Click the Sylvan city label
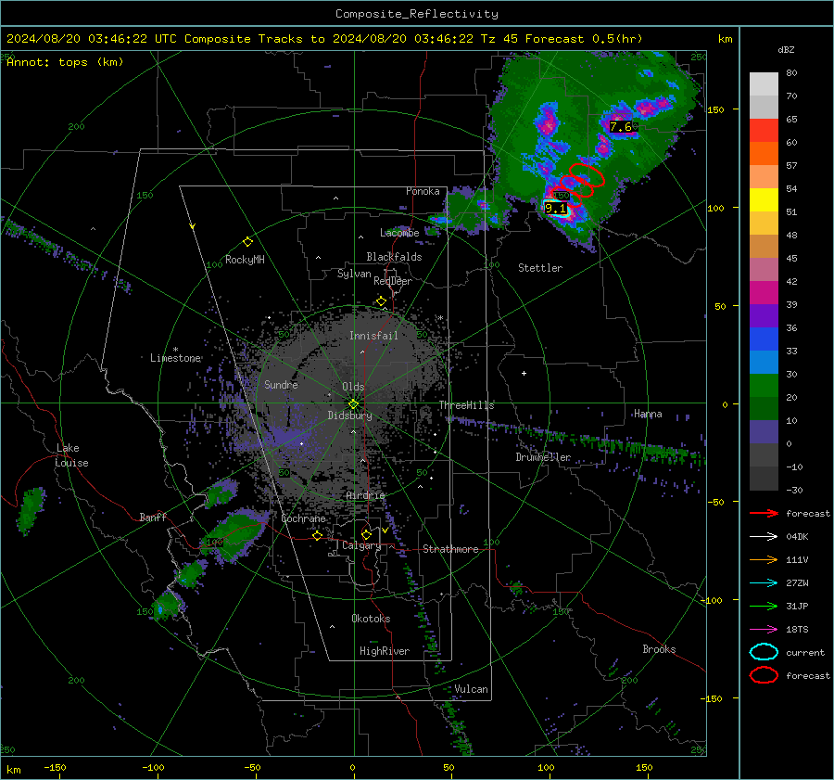The height and width of the screenshot is (780, 834). pyautogui.click(x=354, y=274)
